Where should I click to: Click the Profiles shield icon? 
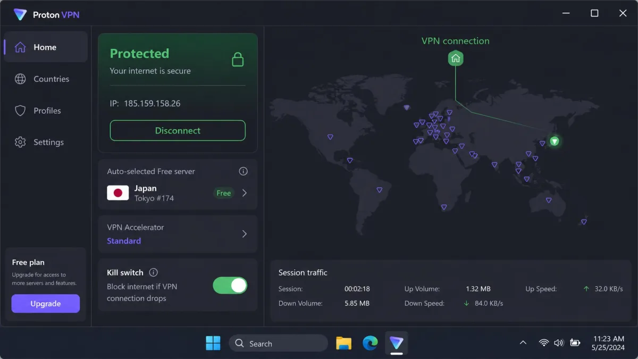click(x=20, y=111)
